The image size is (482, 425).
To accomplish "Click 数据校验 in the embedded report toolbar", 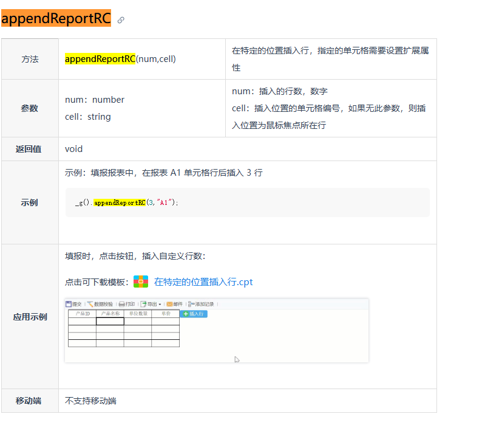I will coord(100,304).
